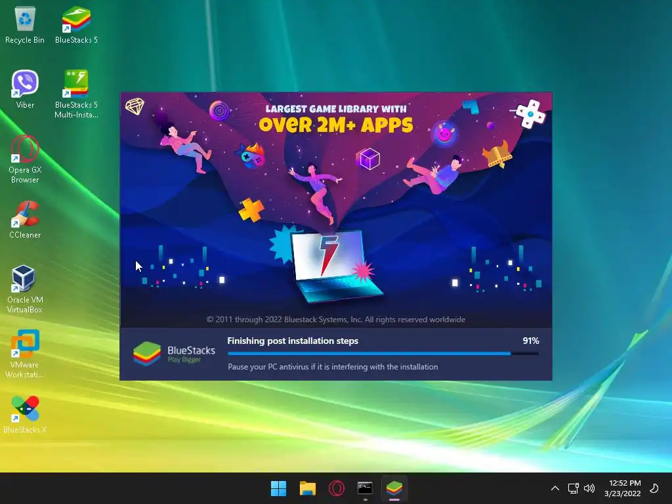Click the 'Pause your PC antivirus' hint text
This screenshot has width=672, height=504.
coord(333,367)
